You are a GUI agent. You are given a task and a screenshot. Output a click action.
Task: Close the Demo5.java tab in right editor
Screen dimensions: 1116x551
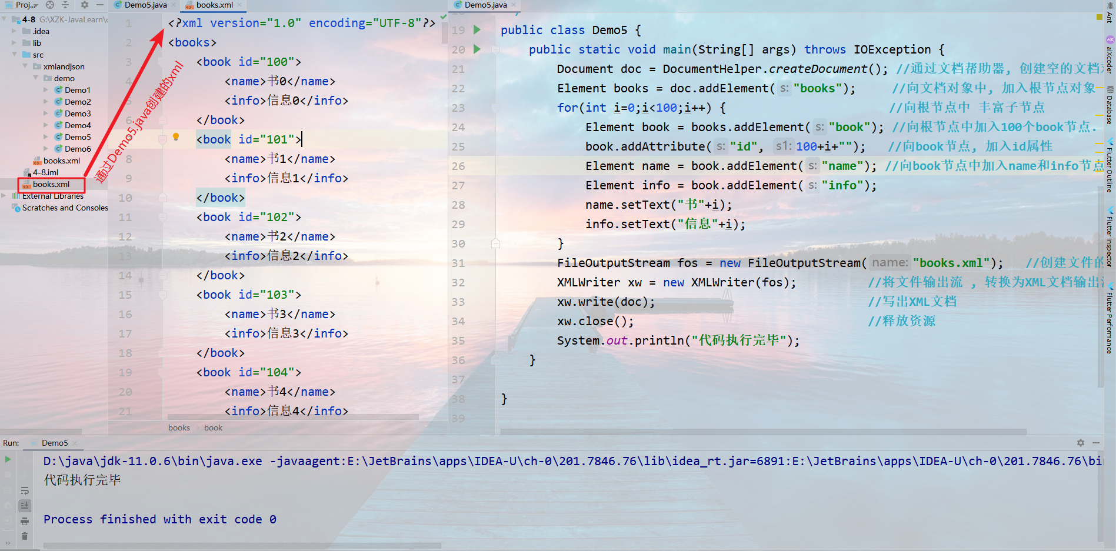[514, 5]
